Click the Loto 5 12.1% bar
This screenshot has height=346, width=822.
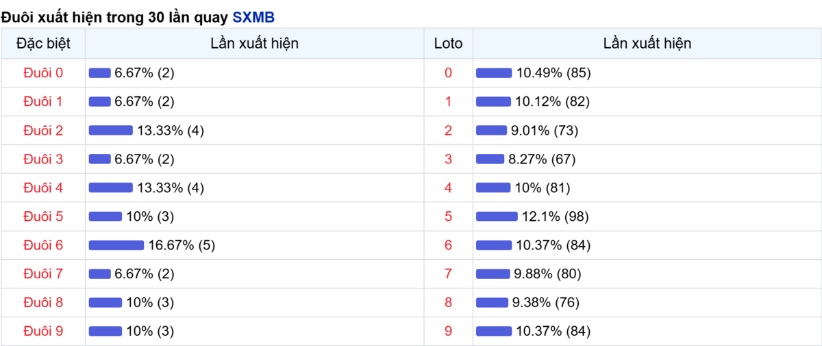click(497, 217)
